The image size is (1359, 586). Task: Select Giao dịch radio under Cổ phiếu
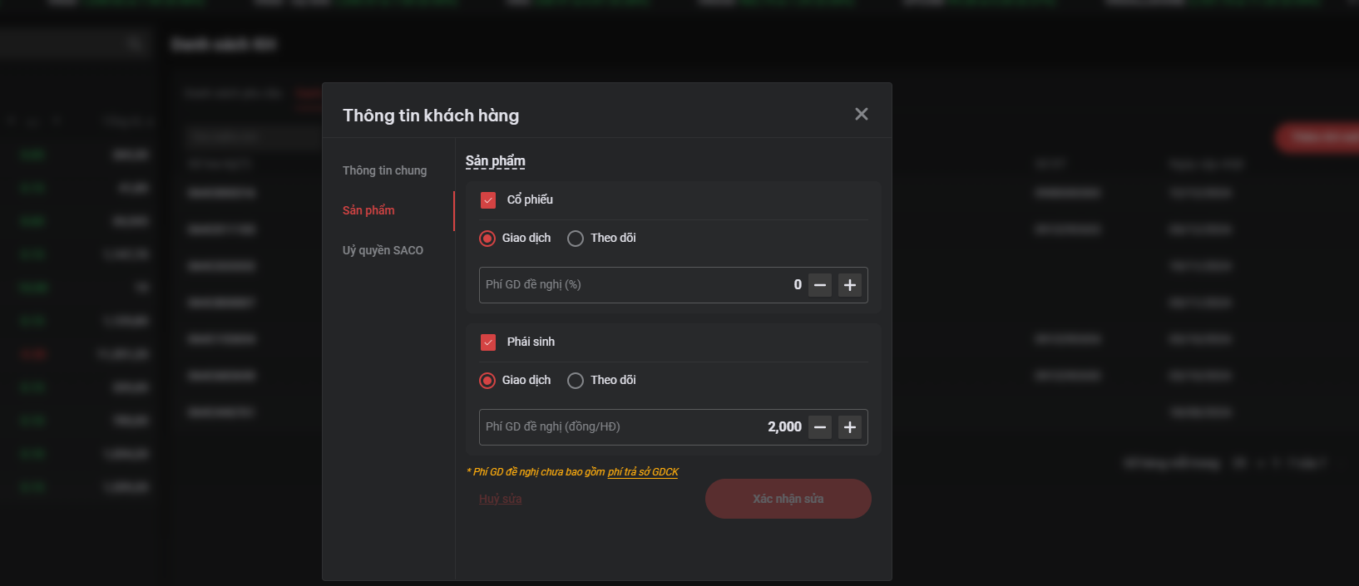tap(488, 239)
